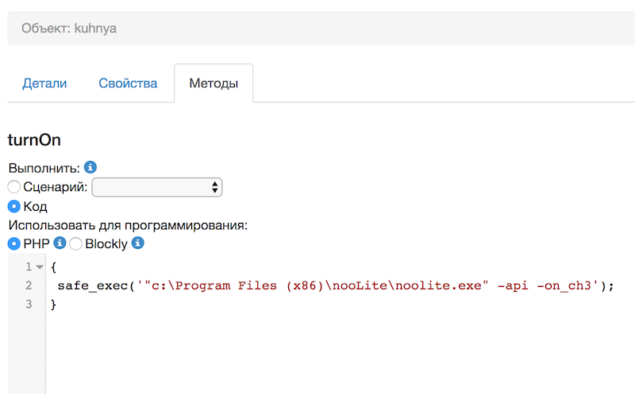635x394 pixels.
Task: Open the Сценарий dropdown list
Action: point(157,187)
